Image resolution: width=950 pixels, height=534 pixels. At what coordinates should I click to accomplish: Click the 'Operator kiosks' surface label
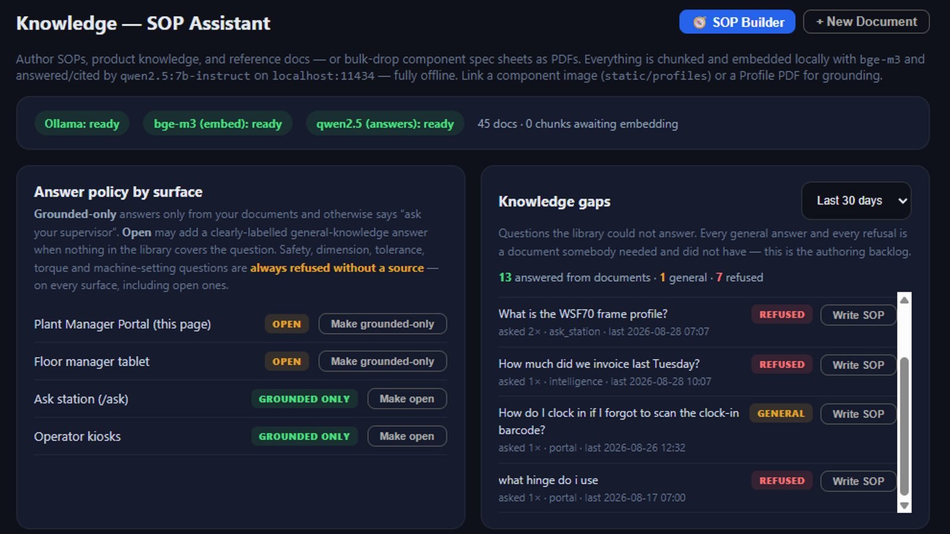tap(77, 436)
